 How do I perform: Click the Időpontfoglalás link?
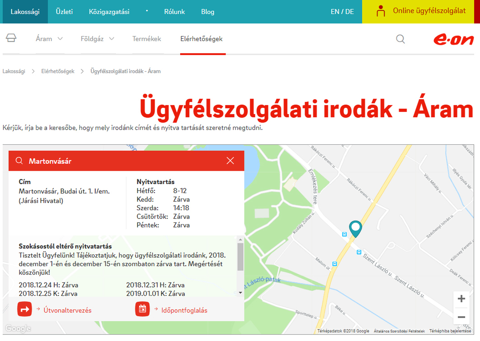point(184,310)
